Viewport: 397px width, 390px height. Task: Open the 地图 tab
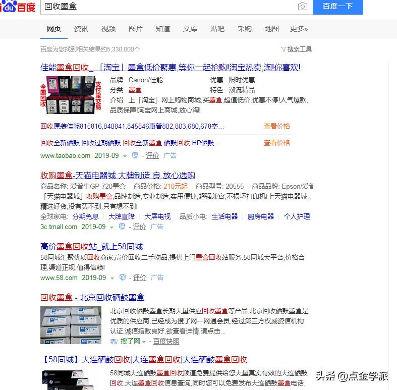272,29
